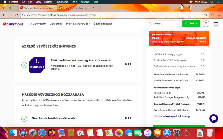Open the Wi-Fi status menu
The width and height of the screenshot is (223, 139).
coord(191,2)
